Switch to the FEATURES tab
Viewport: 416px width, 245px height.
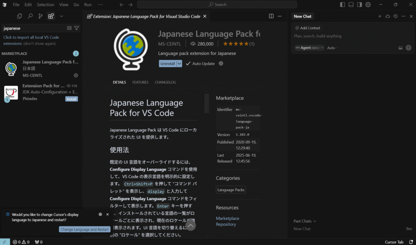pos(140,82)
